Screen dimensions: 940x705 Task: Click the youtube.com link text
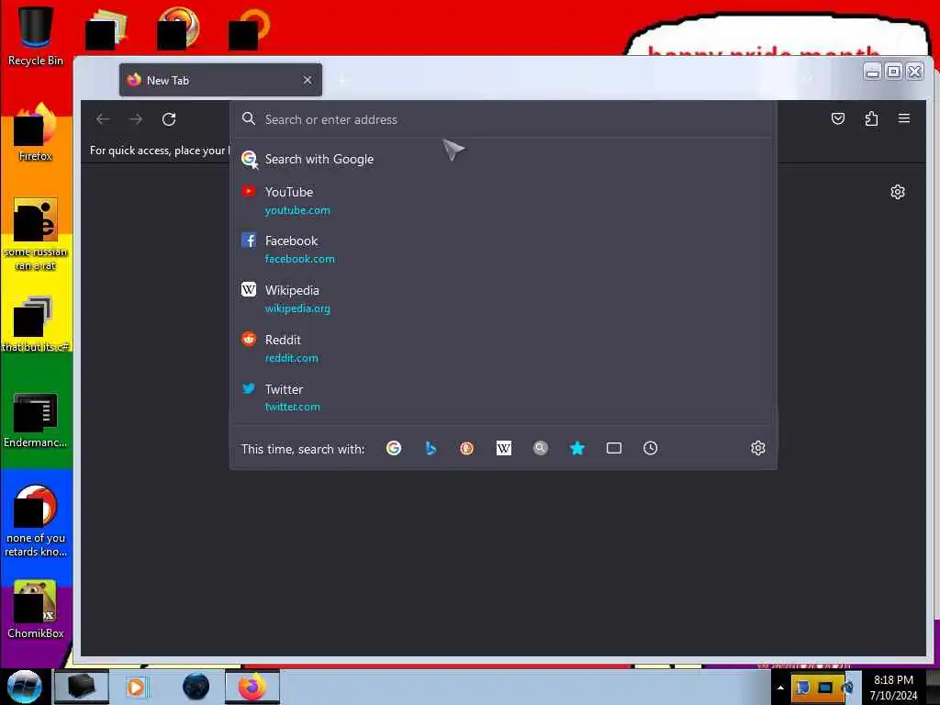coord(297,210)
